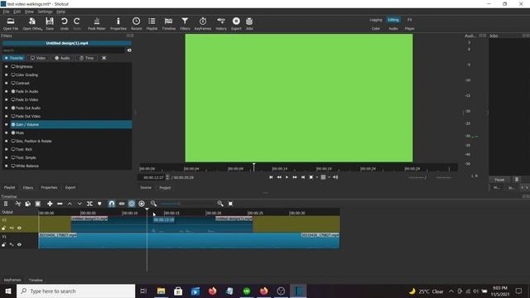Toggle Scrub while dragging button
The image size is (530, 298).
coord(122,204)
